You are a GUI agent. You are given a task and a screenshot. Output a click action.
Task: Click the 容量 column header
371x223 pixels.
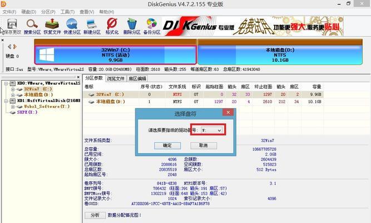click(x=316, y=86)
